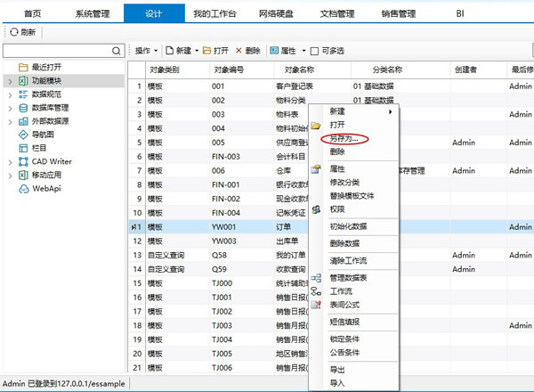Image resolution: width=534 pixels, height=392 pixels.
Task: Select 导出 in the context menu
Action: pyautogui.click(x=337, y=370)
